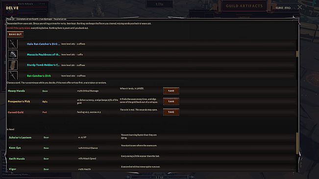Click the Manacle Pauldrons armor icon
This screenshot has height=179, width=319.
pos(13,54)
